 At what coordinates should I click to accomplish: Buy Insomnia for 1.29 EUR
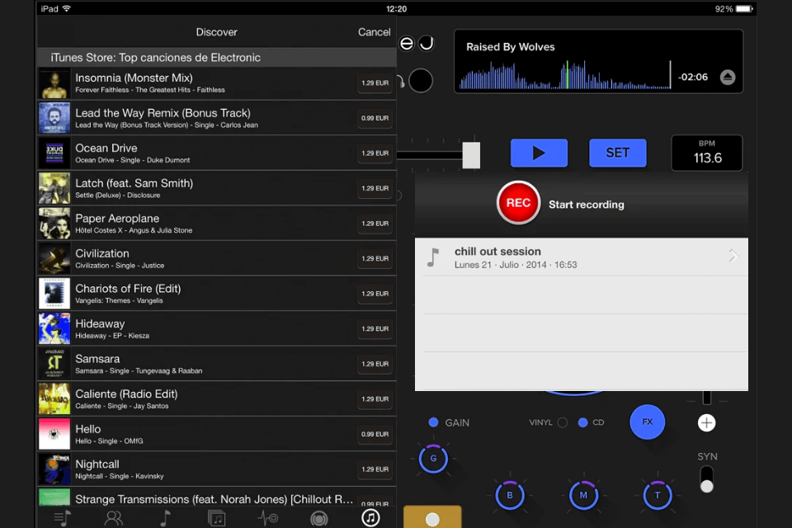point(375,82)
